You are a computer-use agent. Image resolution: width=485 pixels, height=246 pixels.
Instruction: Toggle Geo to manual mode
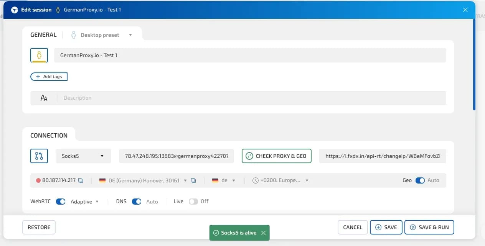click(x=420, y=180)
